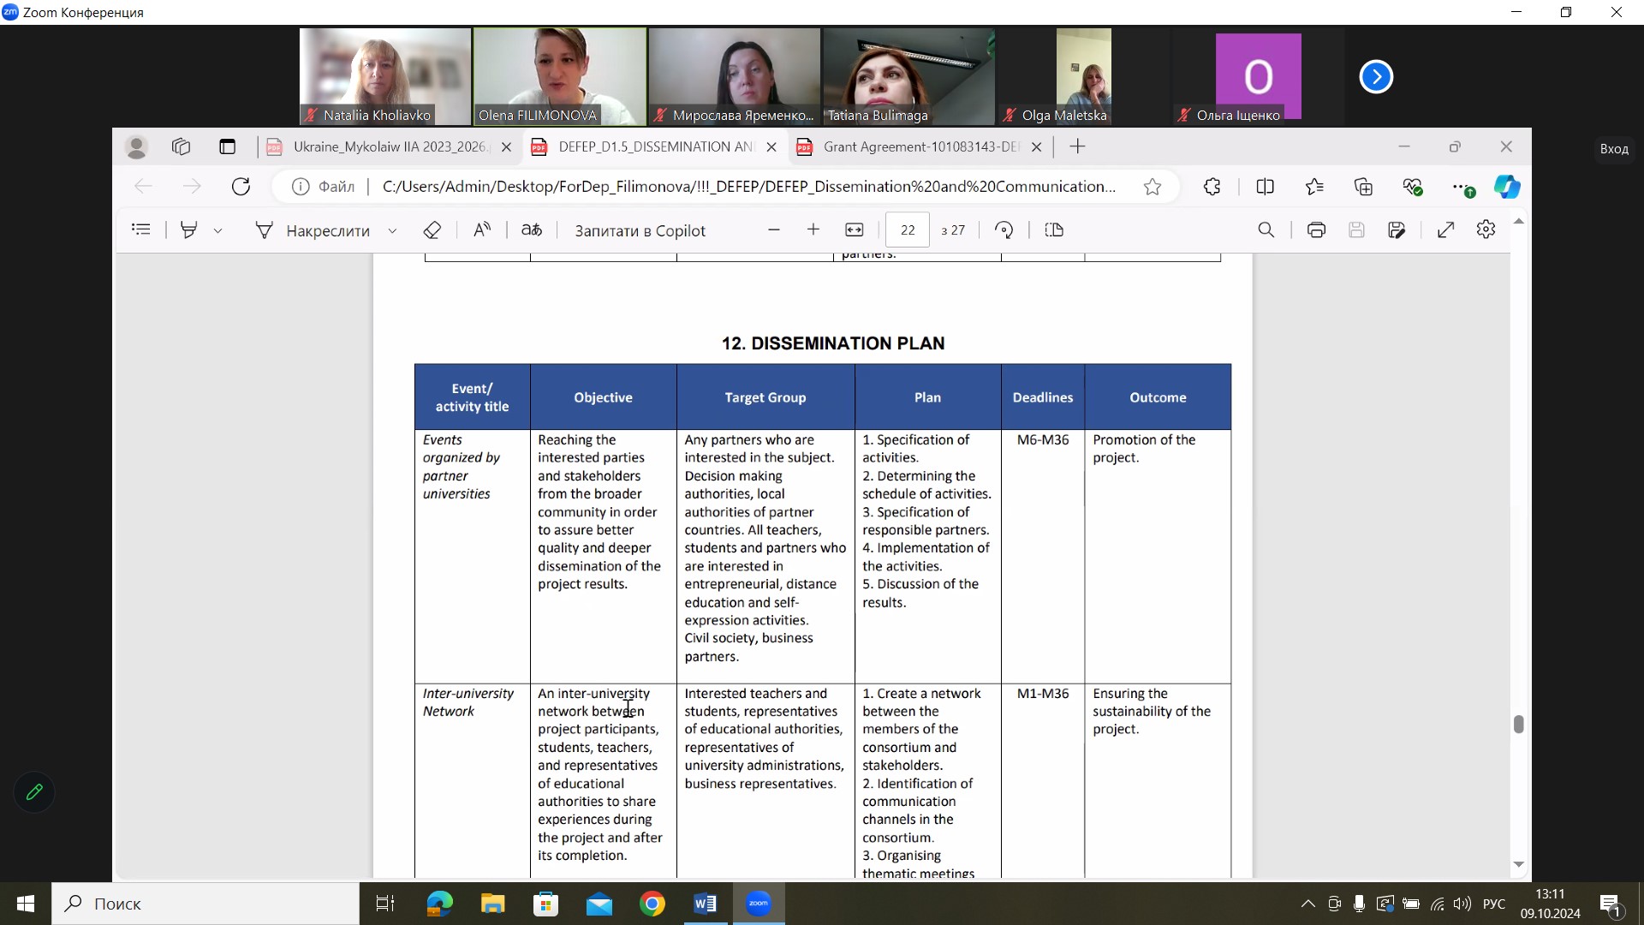This screenshot has height=925, width=1644.
Task: Select the eraser tool in PDF toolbar
Action: pyautogui.click(x=432, y=230)
